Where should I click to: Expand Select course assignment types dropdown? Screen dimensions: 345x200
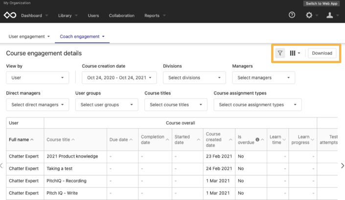(258, 105)
